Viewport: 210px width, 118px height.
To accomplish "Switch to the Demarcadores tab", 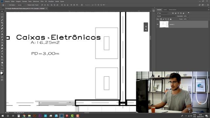I will [x=173, y=10].
